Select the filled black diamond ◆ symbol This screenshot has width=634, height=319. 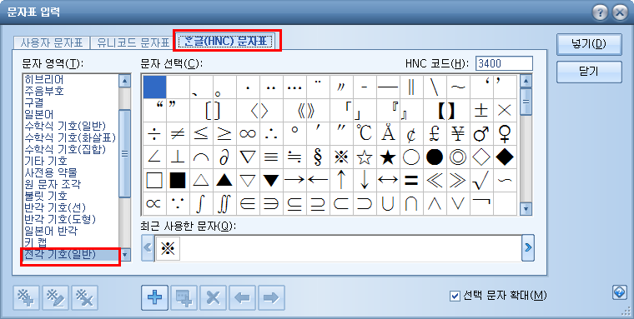click(505, 157)
